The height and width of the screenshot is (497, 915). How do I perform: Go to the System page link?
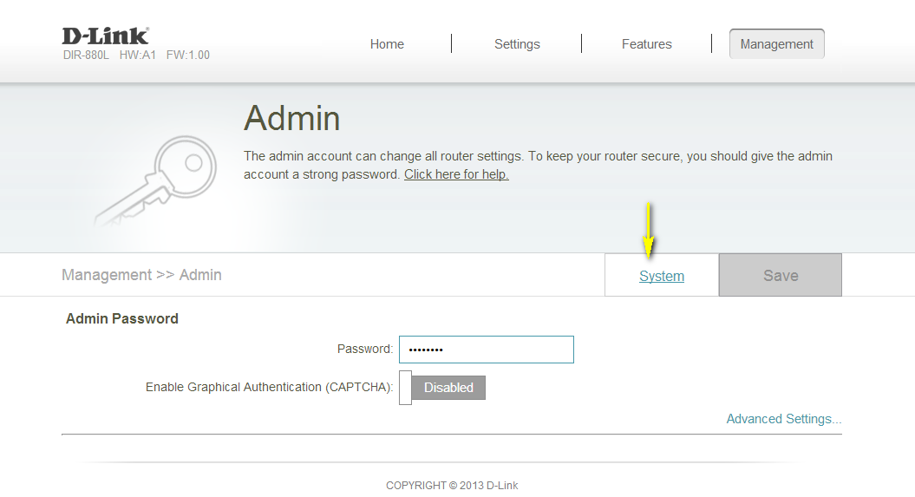pos(662,277)
